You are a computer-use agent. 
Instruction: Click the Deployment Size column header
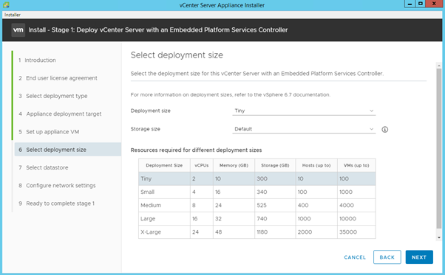[164, 165]
